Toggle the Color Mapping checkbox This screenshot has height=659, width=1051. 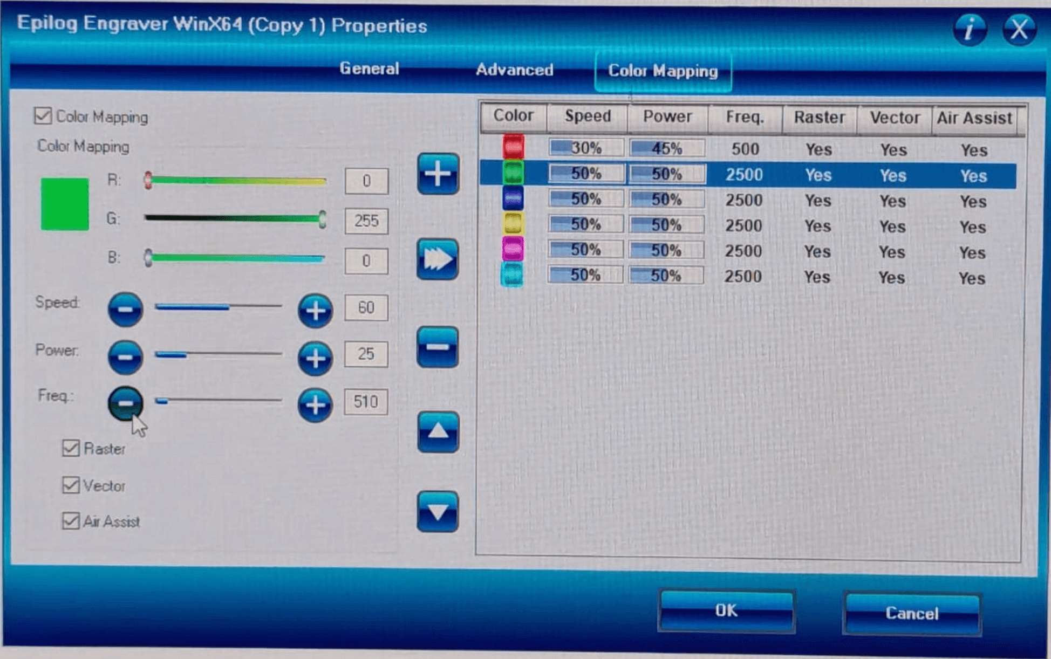(x=43, y=116)
